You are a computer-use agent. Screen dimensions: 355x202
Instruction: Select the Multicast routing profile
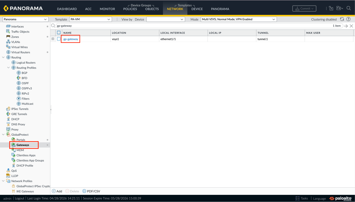tap(27, 104)
